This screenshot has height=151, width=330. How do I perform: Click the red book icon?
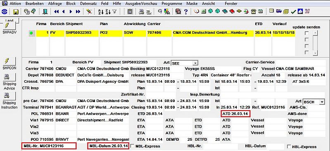pos(232,12)
